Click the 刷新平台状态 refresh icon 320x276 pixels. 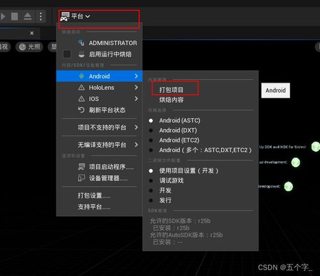click(x=81, y=110)
